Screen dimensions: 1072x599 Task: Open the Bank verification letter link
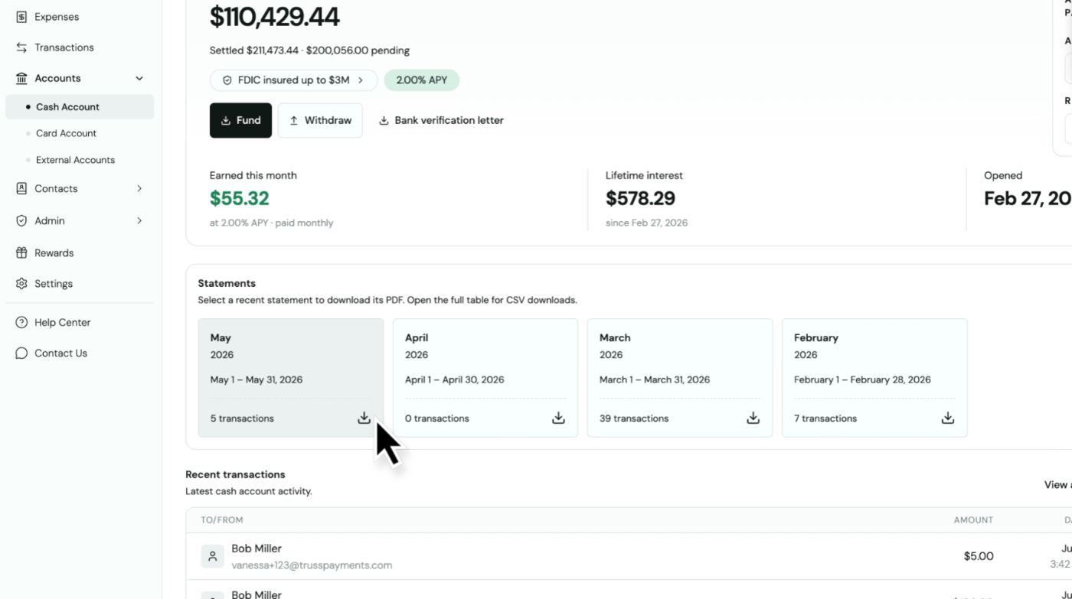click(x=441, y=120)
